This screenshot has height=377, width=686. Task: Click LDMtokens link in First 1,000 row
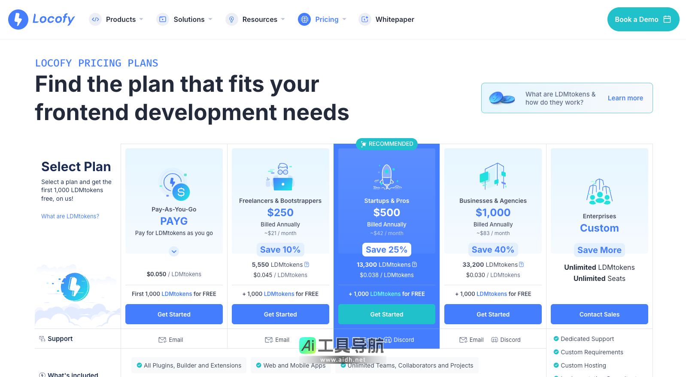pos(177,294)
